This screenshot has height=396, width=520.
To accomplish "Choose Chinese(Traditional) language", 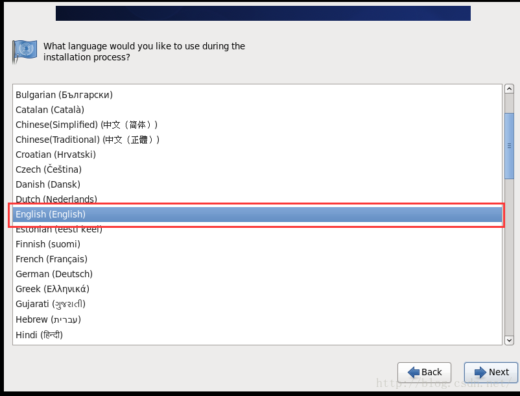I will coord(257,140).
